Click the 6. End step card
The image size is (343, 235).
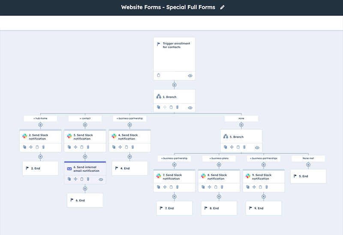coord(85,200)
